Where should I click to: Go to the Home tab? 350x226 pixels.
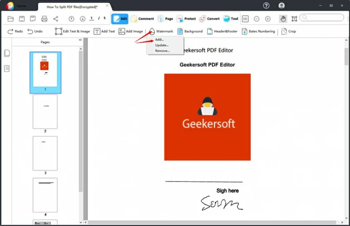[x=21, y=6]
